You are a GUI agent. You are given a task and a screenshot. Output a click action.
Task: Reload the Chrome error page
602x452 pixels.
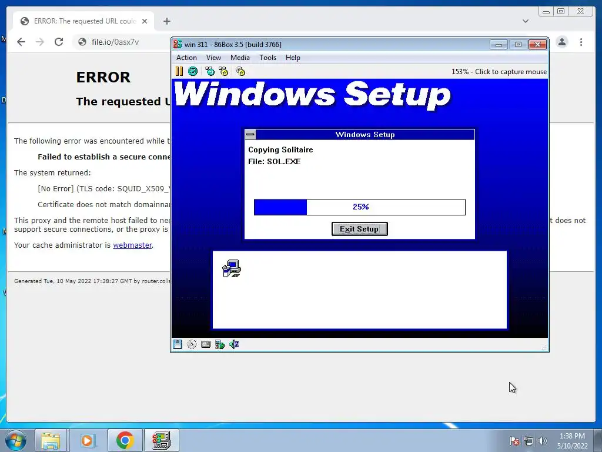(x=59, y=42)
